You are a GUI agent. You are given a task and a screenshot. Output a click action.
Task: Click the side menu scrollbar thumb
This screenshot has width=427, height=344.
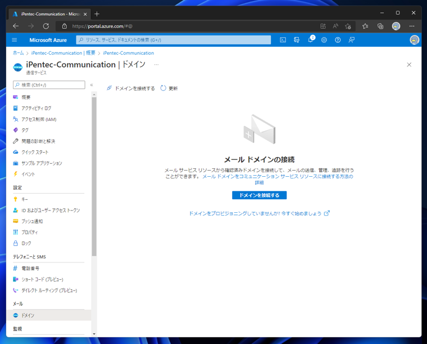(x=94, y=177)
